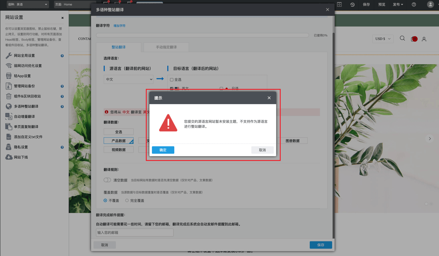Click the WiFi icon for 弱网访问优化设置
This screenshot has width=439, height=256.
coord(9,66)
